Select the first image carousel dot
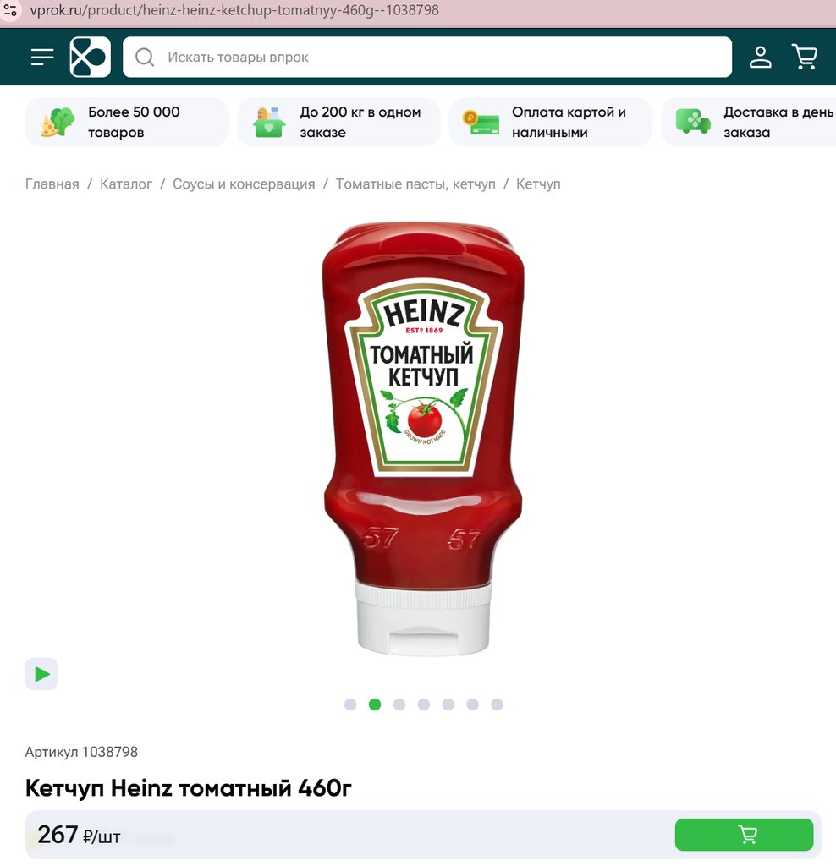 (350, 704)
